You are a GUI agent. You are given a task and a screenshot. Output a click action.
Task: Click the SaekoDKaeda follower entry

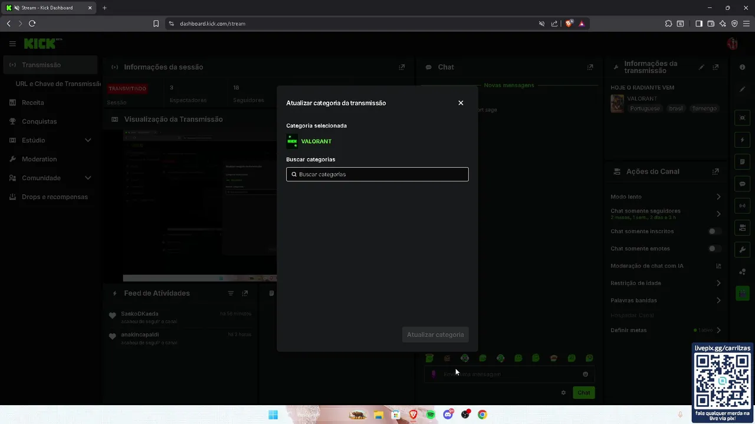pyautogui.click(x=180, y=317)
